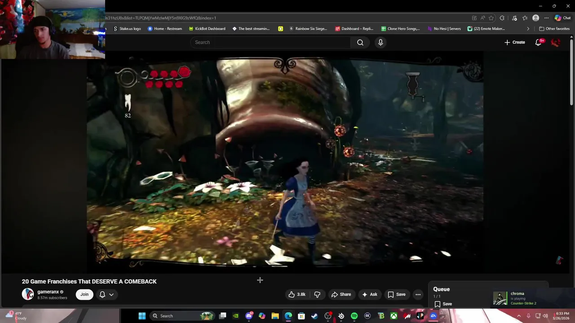The width and height of the screenshot is (575, 323).
Task: Open the volume speaker tray icon
Action: click(545, 316)
